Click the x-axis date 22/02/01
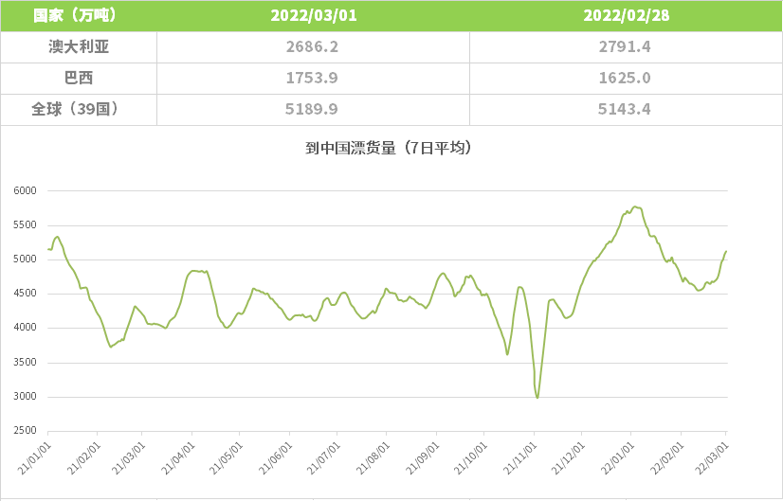Image resolution: width=783 pixels, height=501 pixels. click(x=667, y=458)
